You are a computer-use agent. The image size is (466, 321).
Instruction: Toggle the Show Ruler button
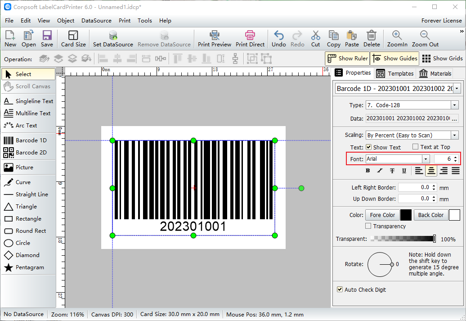[347, 59]
